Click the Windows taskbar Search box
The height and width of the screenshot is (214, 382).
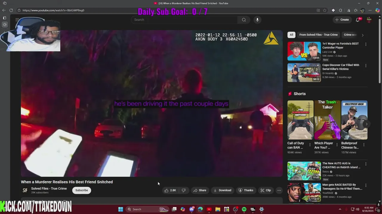(x=148, y=209)
